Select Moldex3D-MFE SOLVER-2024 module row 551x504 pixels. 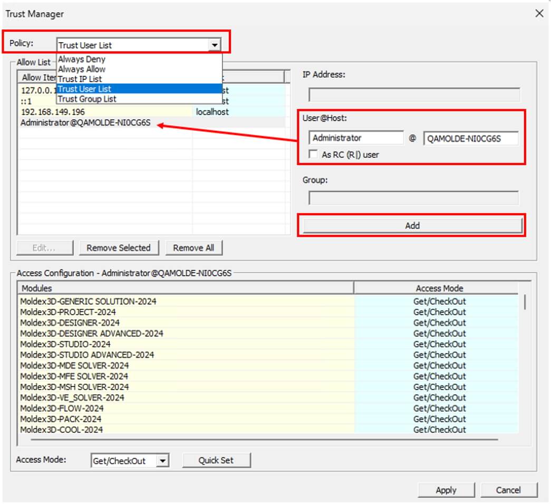point(268,376)
